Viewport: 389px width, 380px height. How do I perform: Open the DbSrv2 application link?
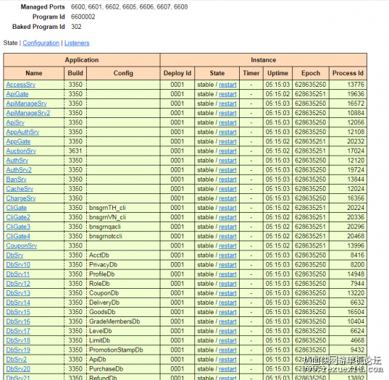click(17, 360)
